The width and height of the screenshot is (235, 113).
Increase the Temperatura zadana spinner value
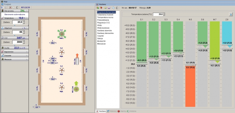164,14
